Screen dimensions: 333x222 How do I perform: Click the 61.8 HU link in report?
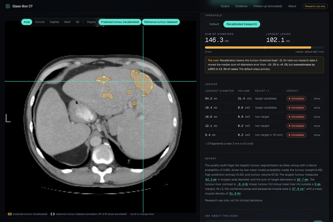pos(235,193)
